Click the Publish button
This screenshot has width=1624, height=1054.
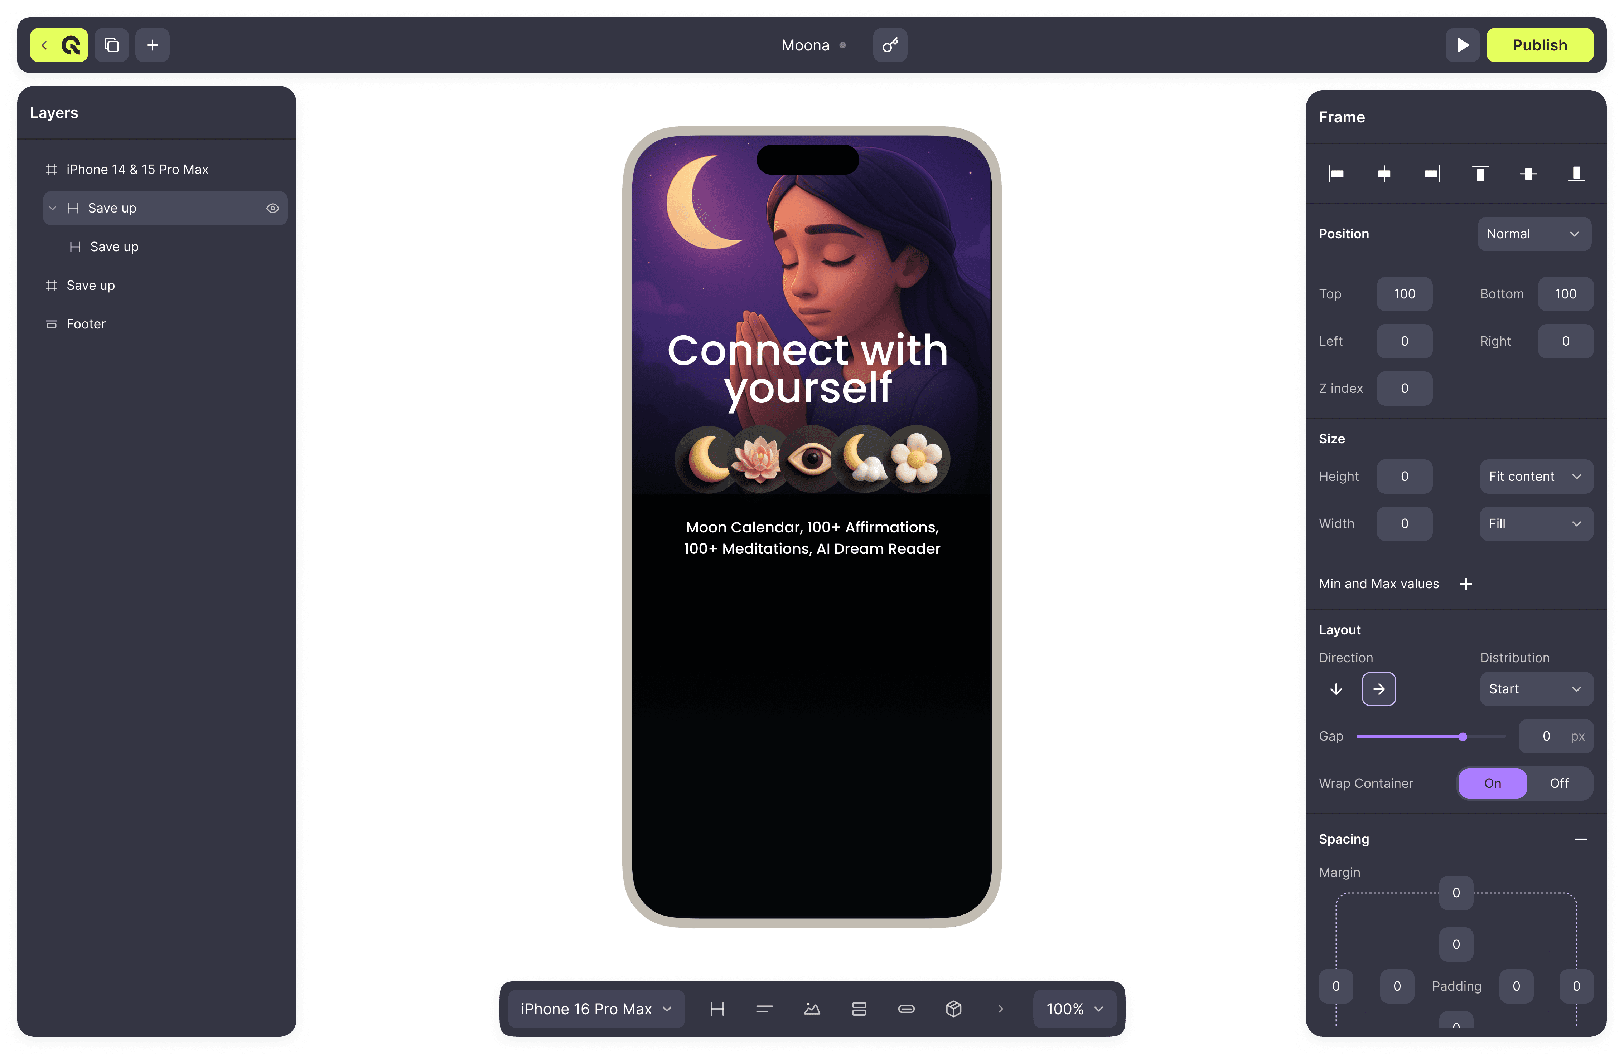(x=1540, y=45)
